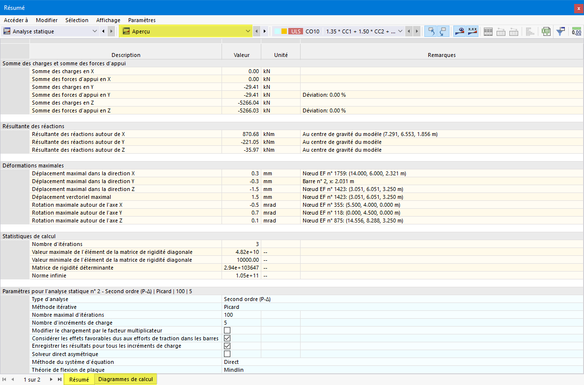Click the red ULS badge

point(296,31)
